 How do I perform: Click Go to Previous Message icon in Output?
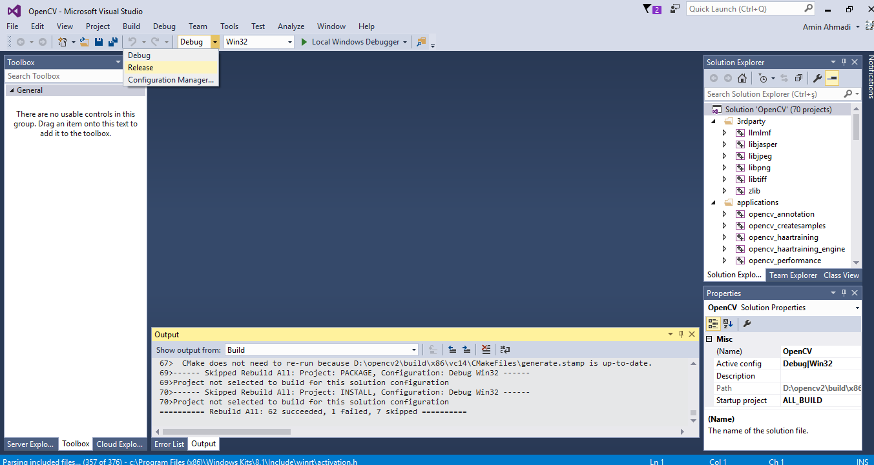(x=452, y=350)
